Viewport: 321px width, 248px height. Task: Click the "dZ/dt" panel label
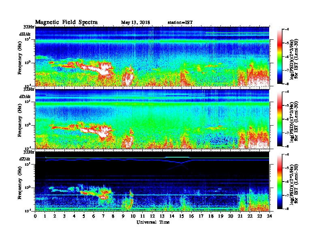[x=25, y=159]
